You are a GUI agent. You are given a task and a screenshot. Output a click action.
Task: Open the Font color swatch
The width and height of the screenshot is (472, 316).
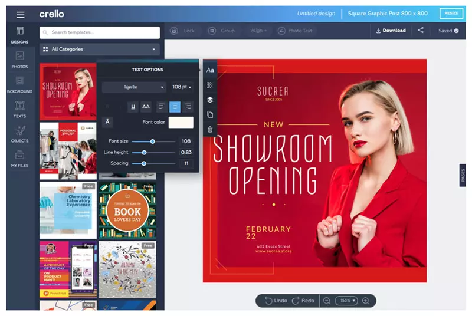(x=181, y=123)
